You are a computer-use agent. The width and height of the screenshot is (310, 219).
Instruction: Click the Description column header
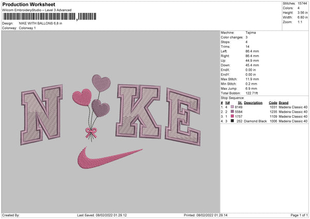pyautogui.click(x=253, y=102)
